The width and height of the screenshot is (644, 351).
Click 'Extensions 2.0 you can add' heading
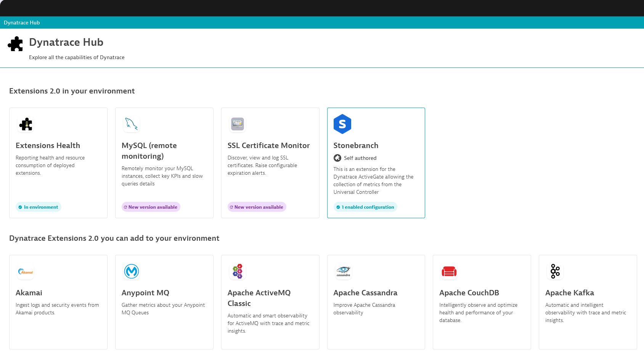pos(114,238)
